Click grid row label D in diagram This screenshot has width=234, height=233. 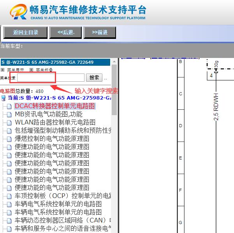coord(181,126)
